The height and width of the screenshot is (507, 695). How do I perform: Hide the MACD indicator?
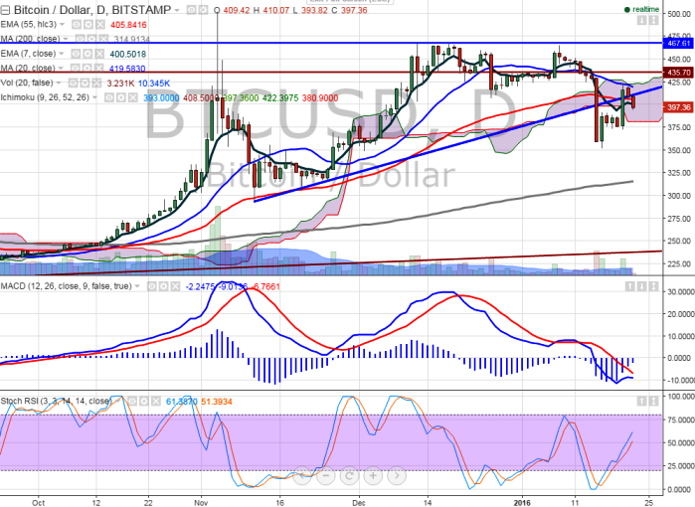151,286
